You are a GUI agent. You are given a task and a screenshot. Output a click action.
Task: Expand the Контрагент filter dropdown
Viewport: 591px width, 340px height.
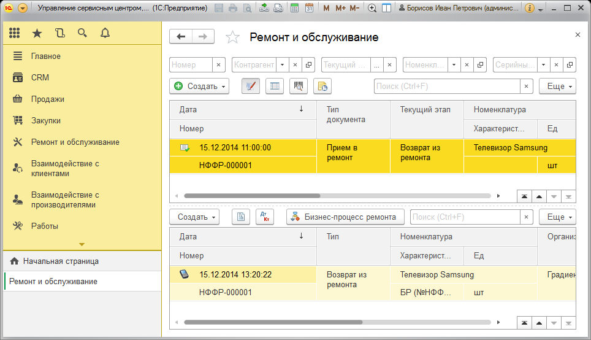pos(282,64)
